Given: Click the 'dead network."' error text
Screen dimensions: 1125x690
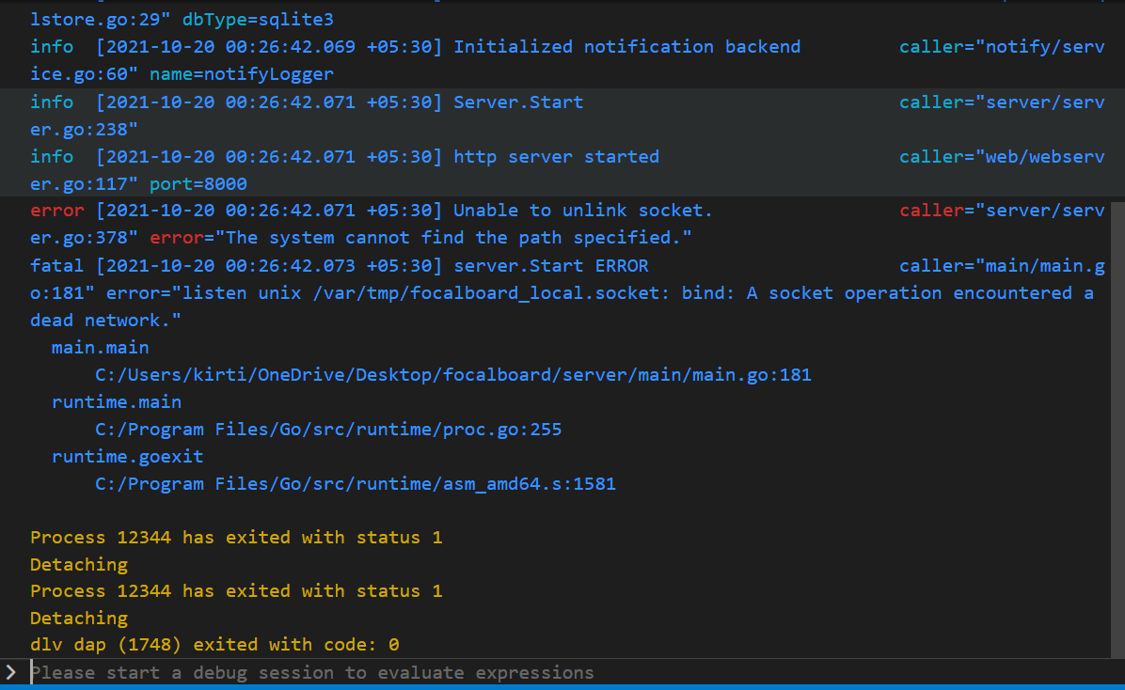Looking at the screenshot, I should click(x=105, y=321).
